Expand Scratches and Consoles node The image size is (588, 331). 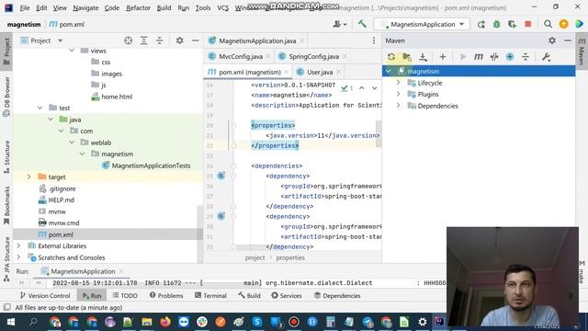[18, 257]
